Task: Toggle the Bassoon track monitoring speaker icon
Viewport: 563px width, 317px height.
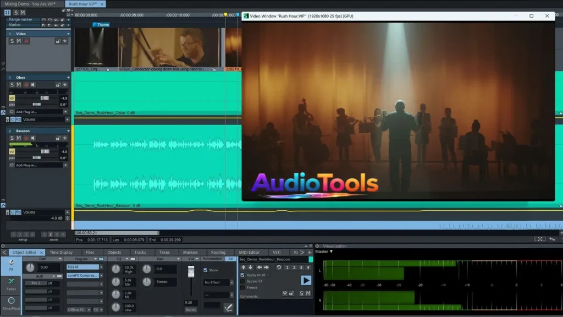Action: (x=33, y=138)
